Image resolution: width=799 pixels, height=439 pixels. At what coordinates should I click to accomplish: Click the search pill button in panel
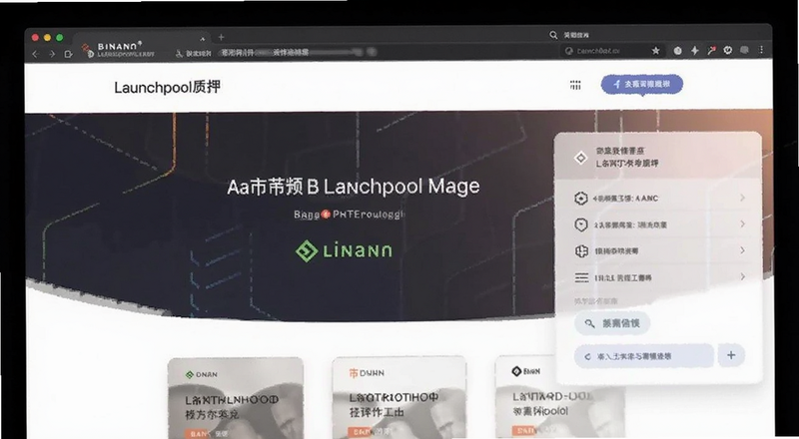point(612,323)
